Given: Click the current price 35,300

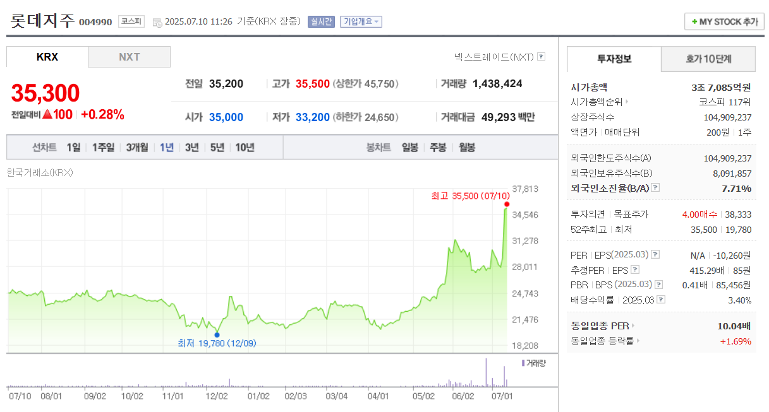Looking at the screenshot, I should pyautogui.click(x=45, y=93).
